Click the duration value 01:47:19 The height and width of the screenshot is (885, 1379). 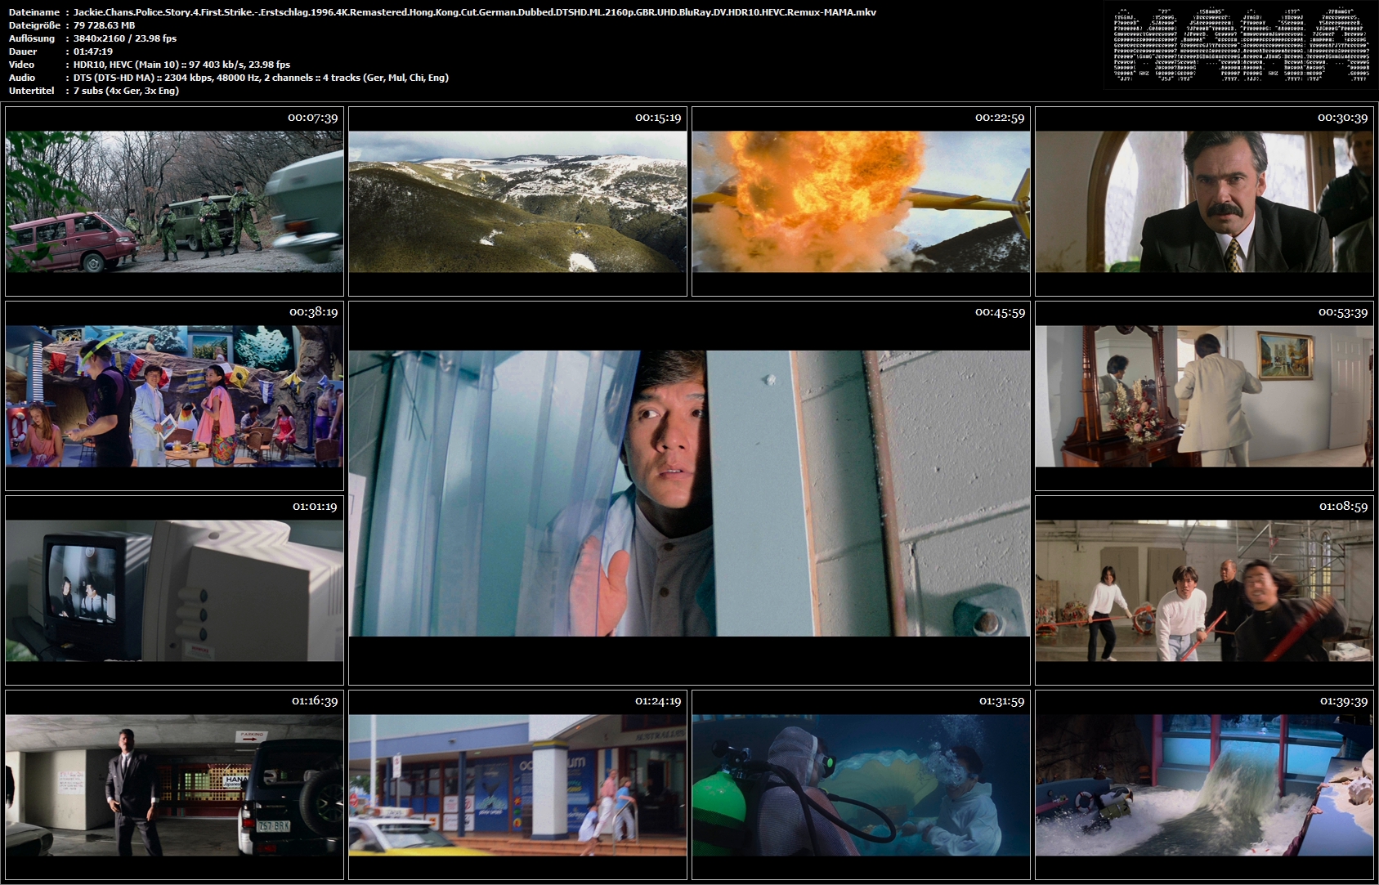point(93,51)
